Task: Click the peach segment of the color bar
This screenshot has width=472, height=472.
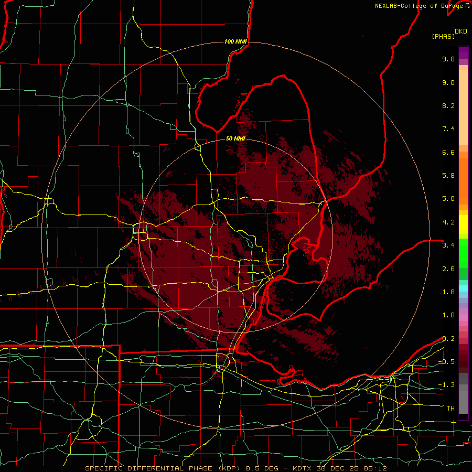Action: [463, 109]
